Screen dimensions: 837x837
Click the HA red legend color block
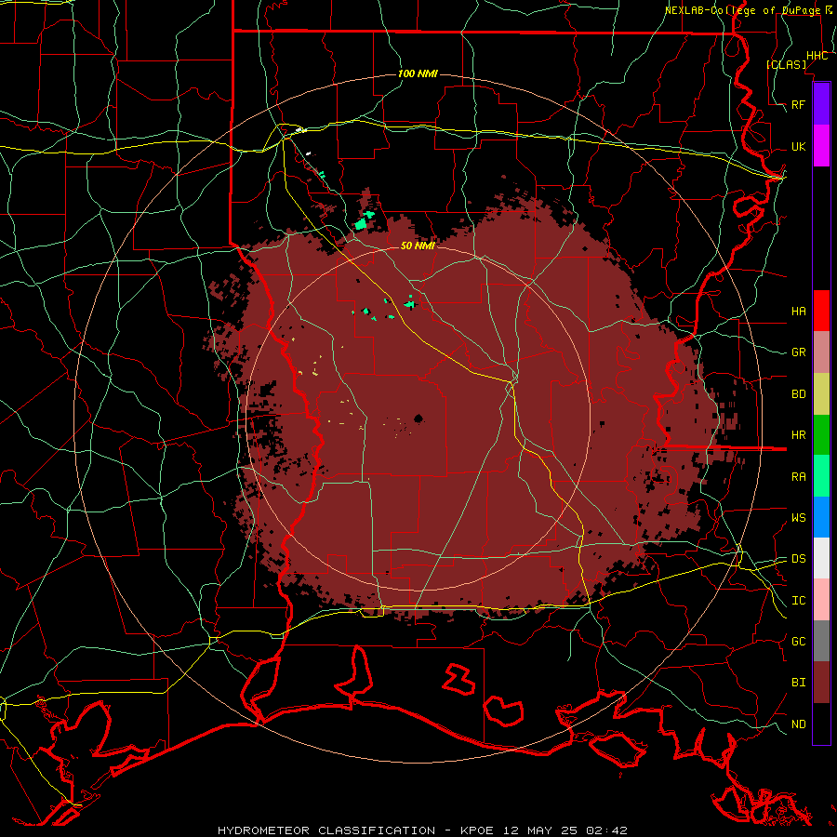pos(821,311)
